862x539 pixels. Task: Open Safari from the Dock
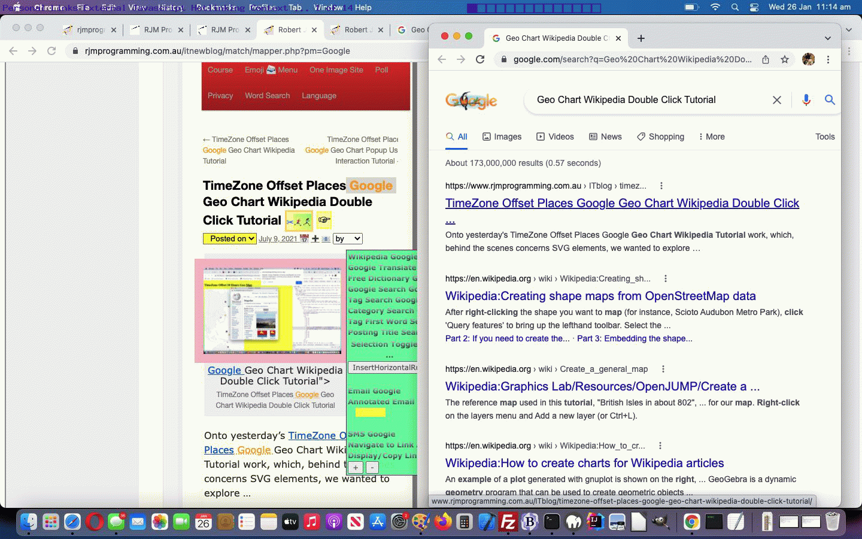tap(72, 522)
